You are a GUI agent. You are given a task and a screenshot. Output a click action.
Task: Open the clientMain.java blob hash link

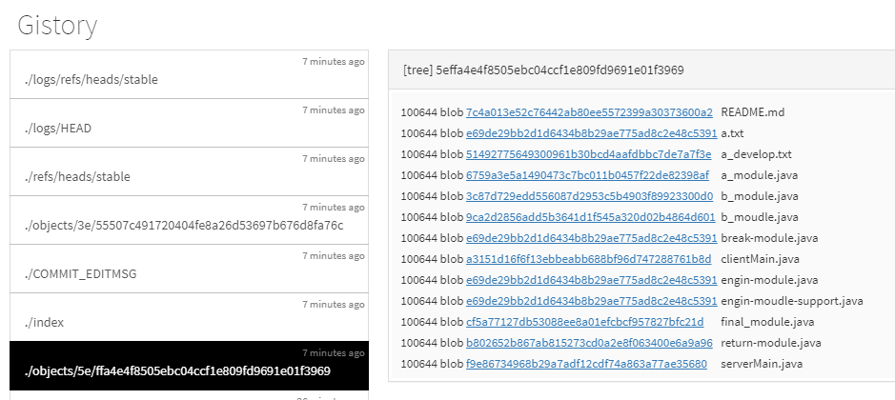pyautogui.click(x=588, y=259)
